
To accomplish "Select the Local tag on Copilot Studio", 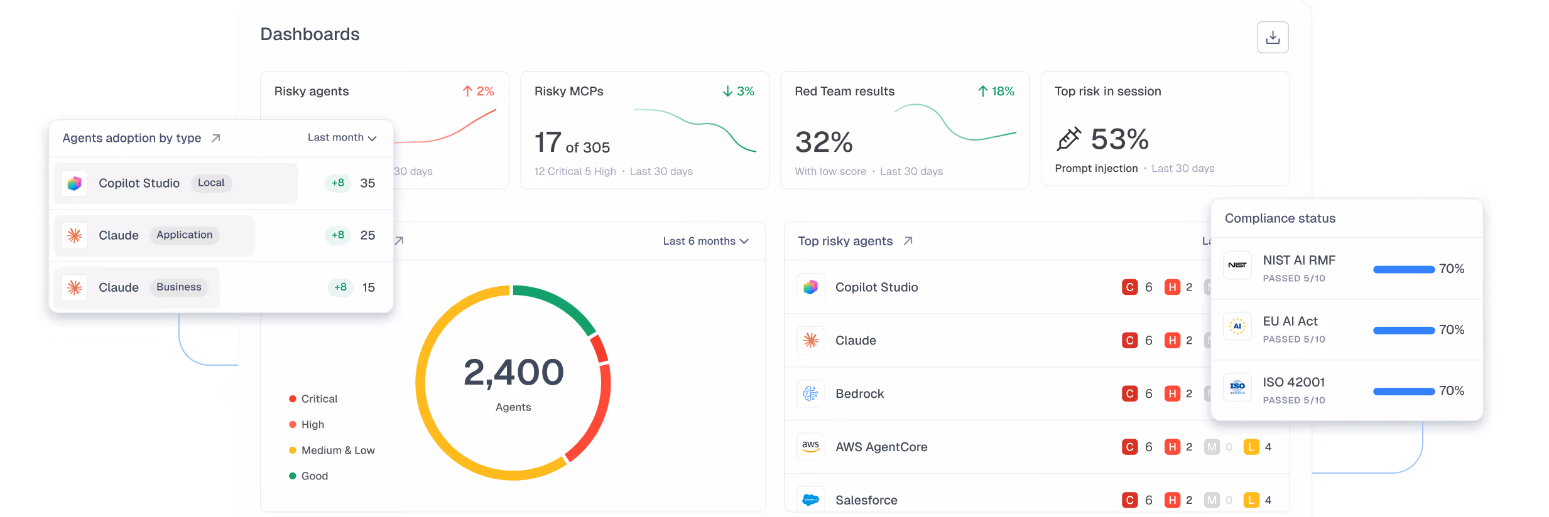I will point(211,183).
